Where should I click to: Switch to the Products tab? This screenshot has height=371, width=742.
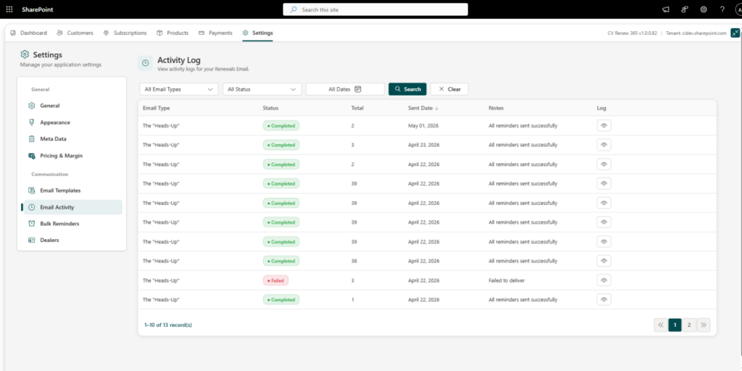172,33
